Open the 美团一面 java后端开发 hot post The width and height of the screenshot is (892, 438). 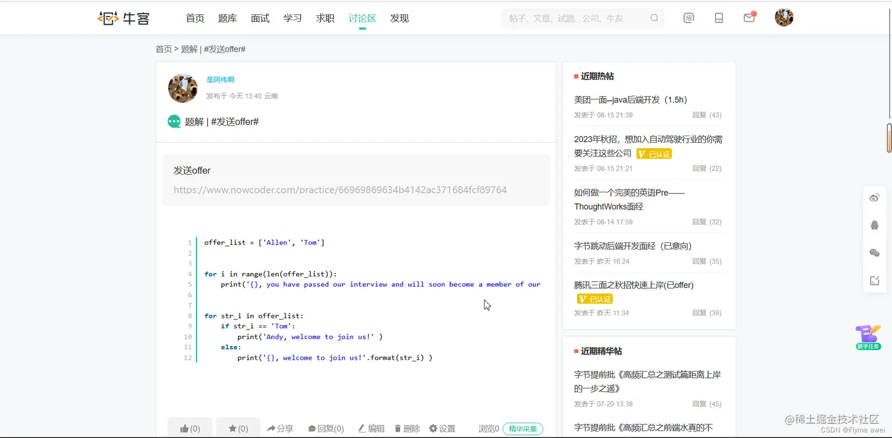[x=631, y=100]
